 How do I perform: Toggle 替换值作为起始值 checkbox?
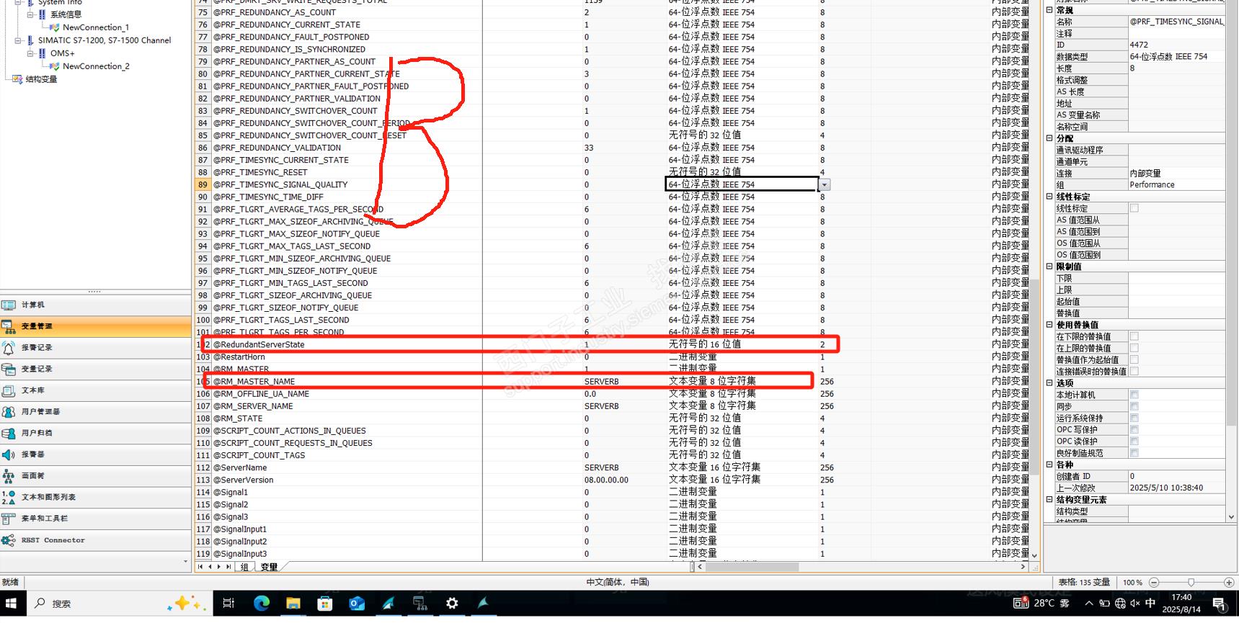pos(1134,359)
